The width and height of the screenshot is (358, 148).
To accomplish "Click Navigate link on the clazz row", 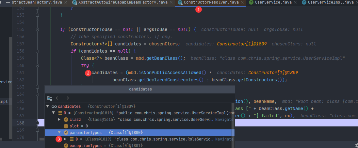I will pyautogui.click(x=224, y=120).
